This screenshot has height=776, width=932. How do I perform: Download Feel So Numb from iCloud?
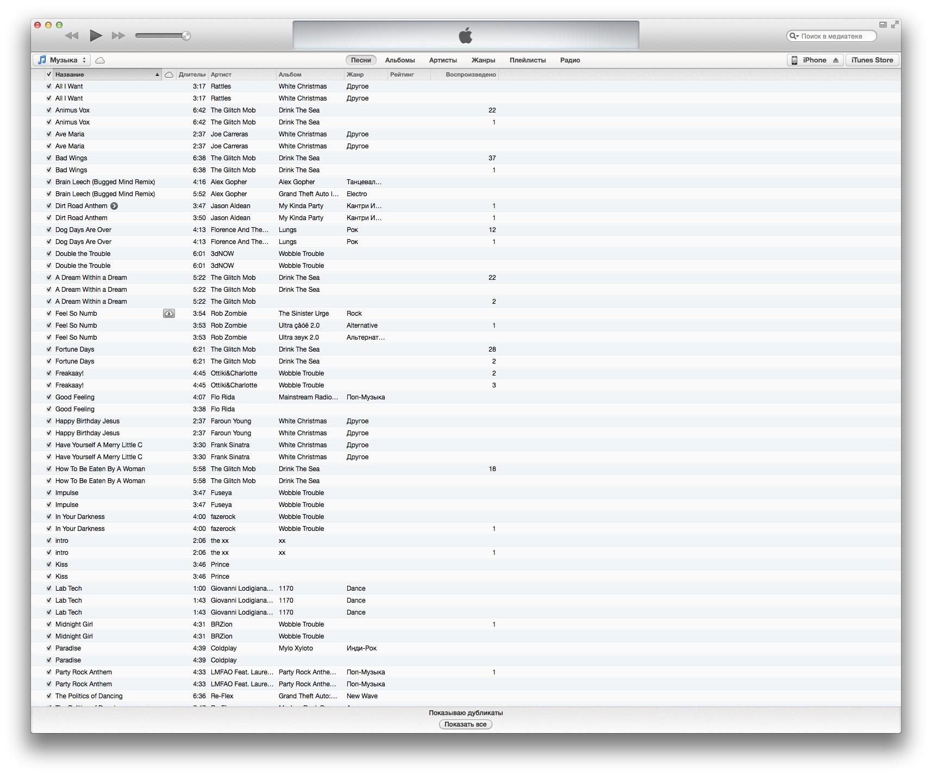(x=169, y=314)
